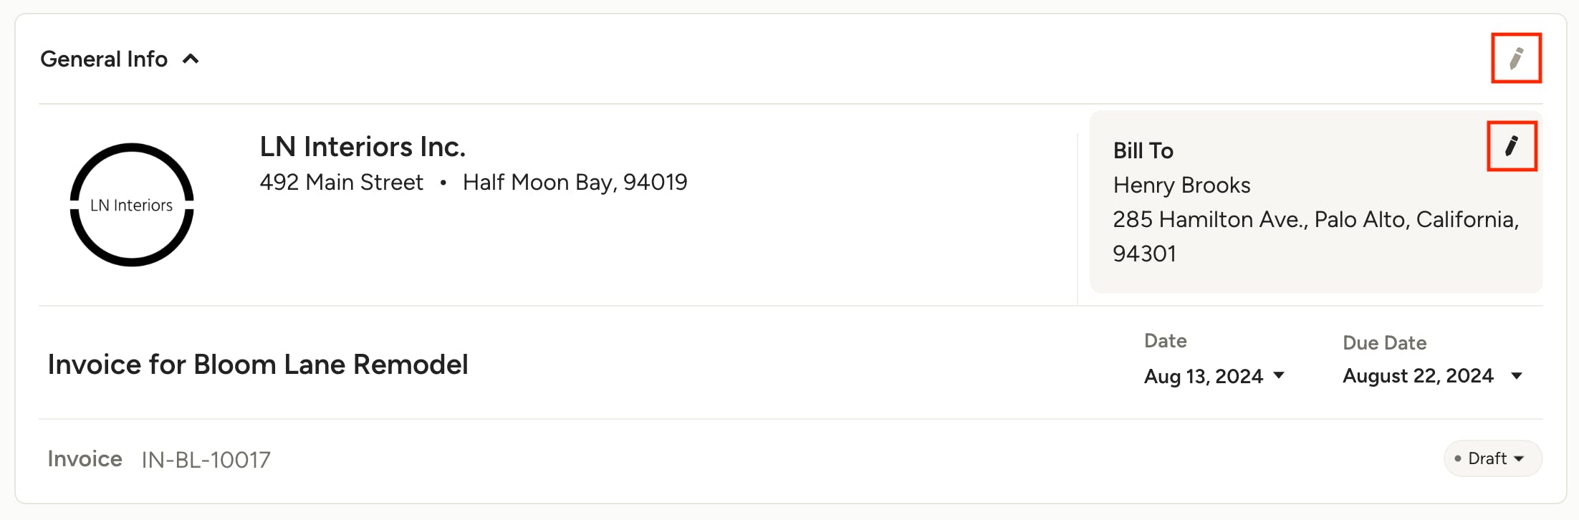Screen dimensions: 1579x520
Task: Click the 285 Hamilton Ave. billing address
Action: (1316, 236)
